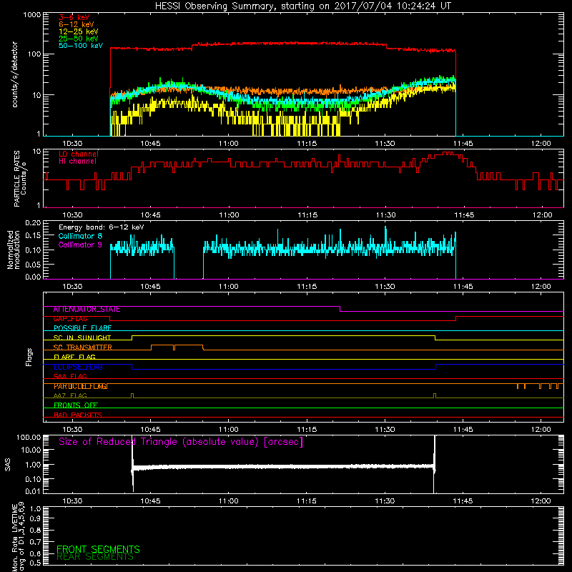The image size is (572, 572).
Task: Click the ATTENUATOR_STATE flag label
Action: point(87,310)
